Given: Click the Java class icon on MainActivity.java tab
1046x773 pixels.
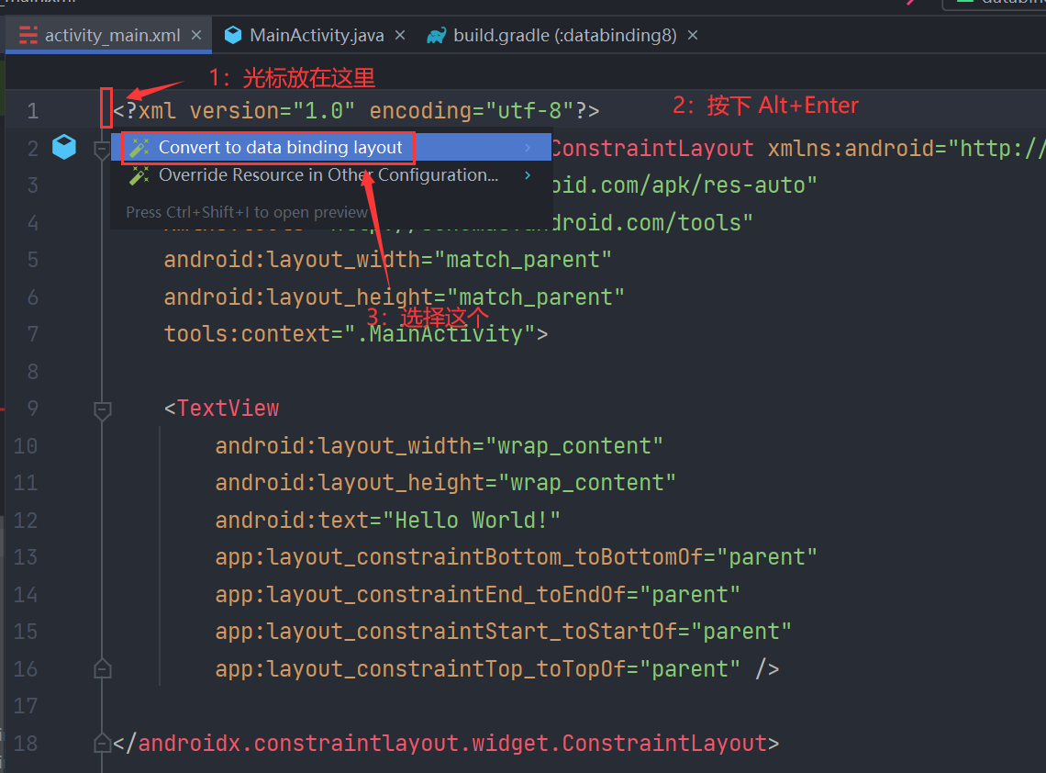Looking at the screenshot, I should [233, 35].
